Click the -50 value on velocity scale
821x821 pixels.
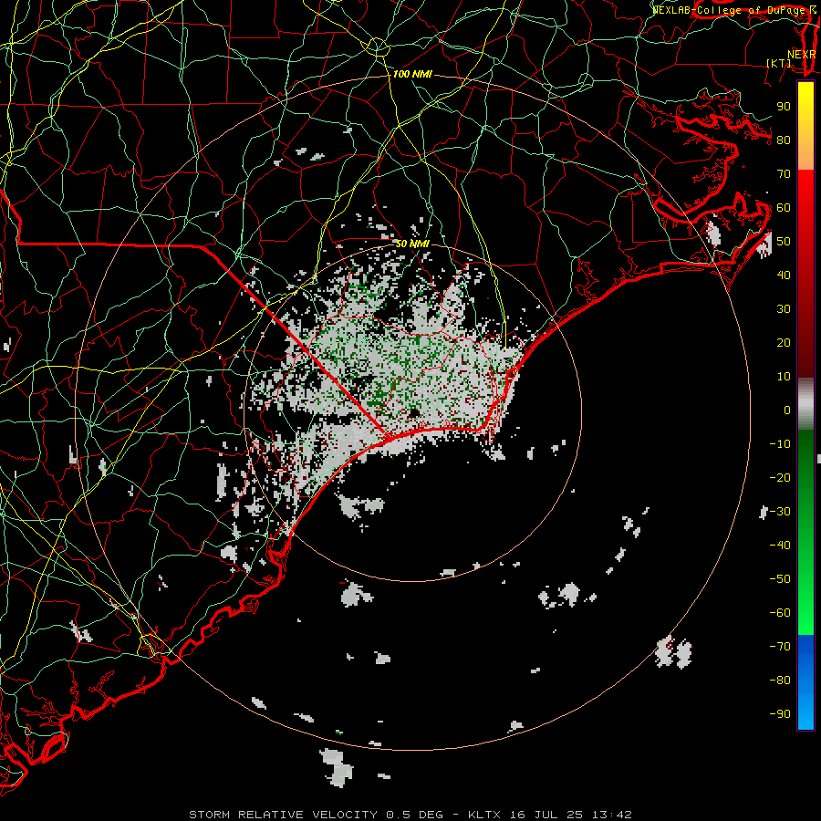click(780, 579)
